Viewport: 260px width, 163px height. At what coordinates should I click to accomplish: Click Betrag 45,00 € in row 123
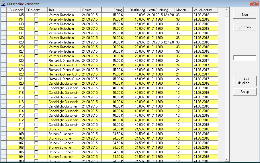[113, 70]
